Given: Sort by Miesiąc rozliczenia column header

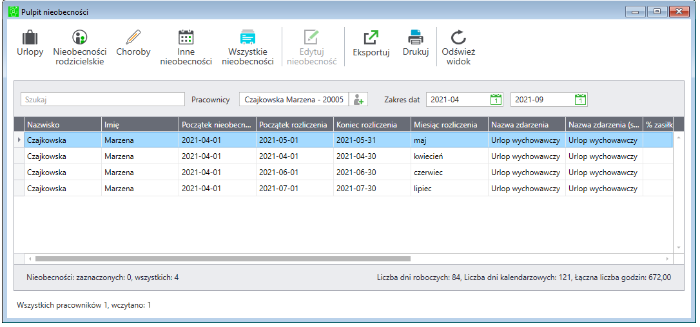Looking at the screenshot, I should tap(449, 124).
